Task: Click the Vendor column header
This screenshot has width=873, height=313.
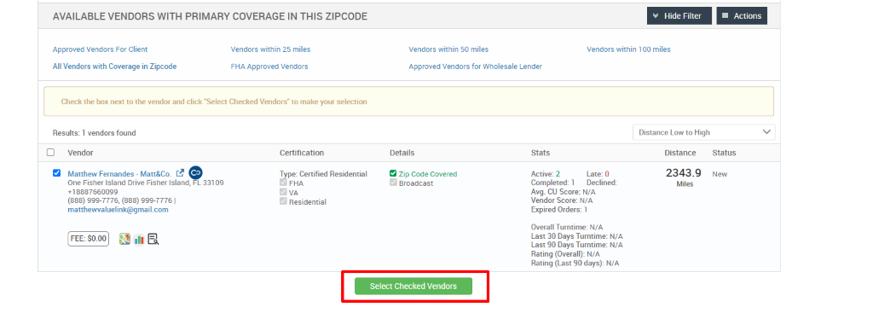Action: click(x=80, y=153)
